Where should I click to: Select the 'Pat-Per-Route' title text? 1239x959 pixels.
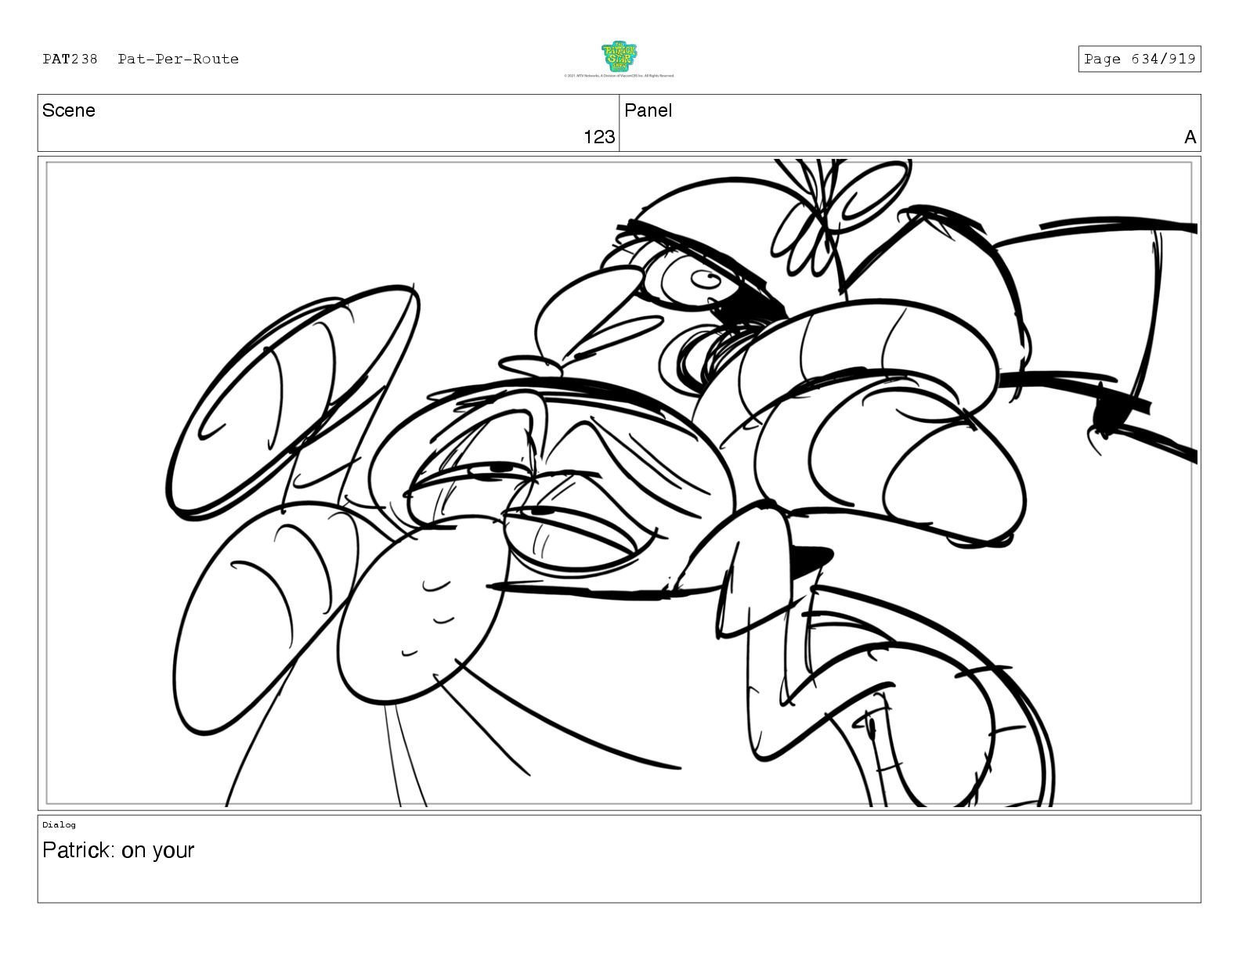(179, 59)
